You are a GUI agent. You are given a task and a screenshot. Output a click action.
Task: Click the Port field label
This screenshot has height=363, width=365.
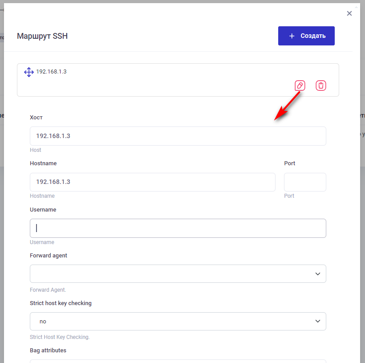[290, 163]
